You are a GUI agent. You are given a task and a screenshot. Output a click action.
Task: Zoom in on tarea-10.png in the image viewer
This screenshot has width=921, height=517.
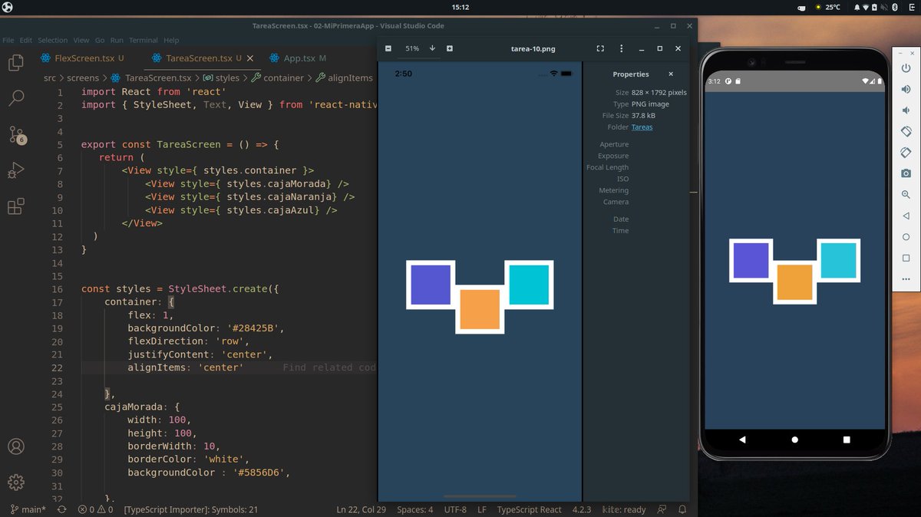[450, 48]
